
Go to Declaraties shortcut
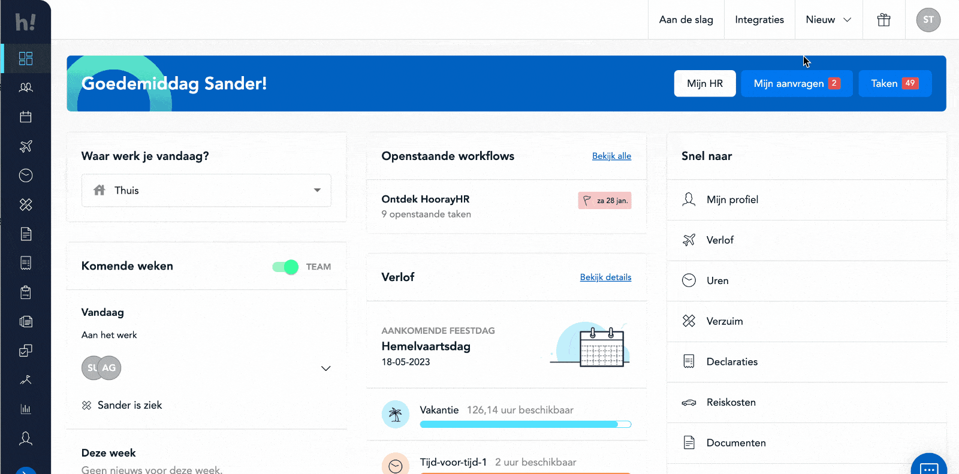point(807,362)
